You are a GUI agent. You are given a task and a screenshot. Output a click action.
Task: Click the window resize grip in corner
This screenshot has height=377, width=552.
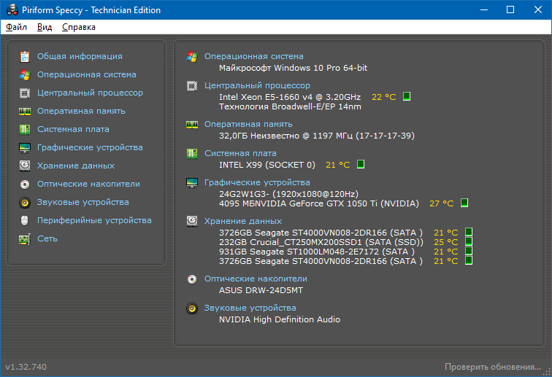(x=547, y=372)
